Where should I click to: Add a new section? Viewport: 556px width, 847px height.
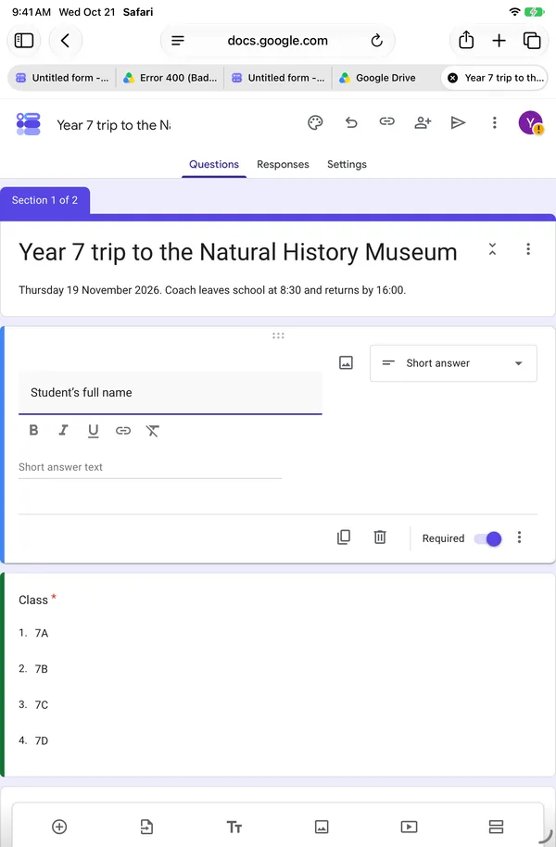coord(496,827)
